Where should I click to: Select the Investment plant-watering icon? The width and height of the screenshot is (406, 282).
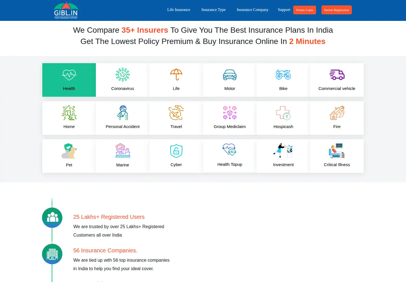[x=283, y=150]
